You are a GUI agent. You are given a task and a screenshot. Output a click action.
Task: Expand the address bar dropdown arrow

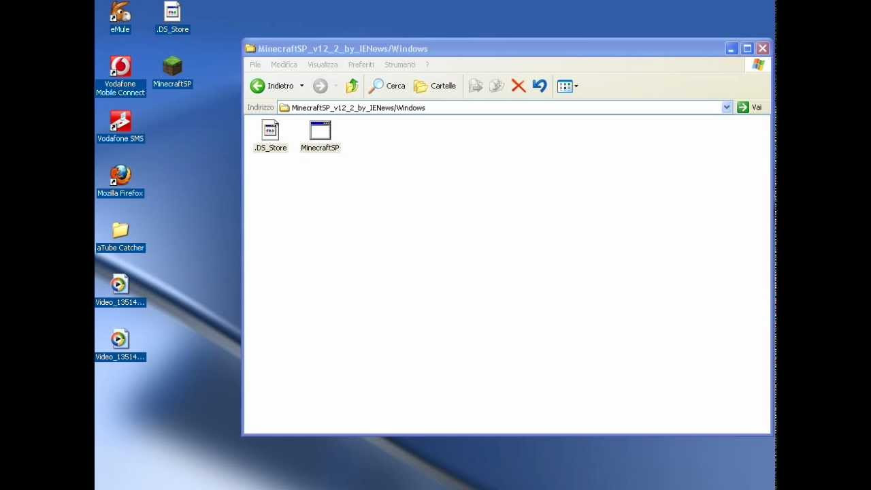point(727,108)
